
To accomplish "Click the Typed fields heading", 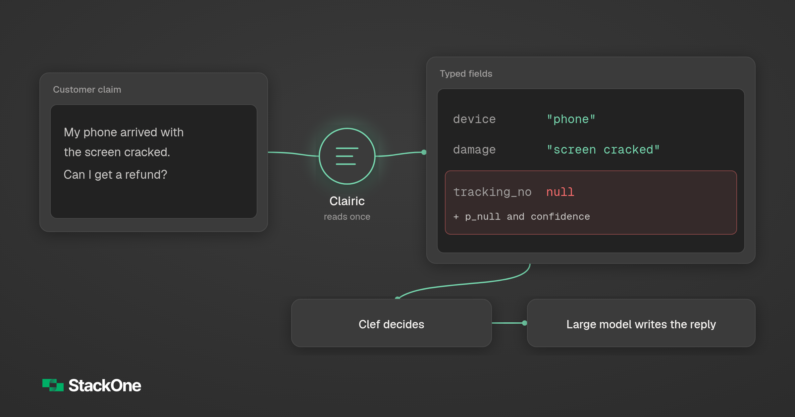I will pos(466,73).
